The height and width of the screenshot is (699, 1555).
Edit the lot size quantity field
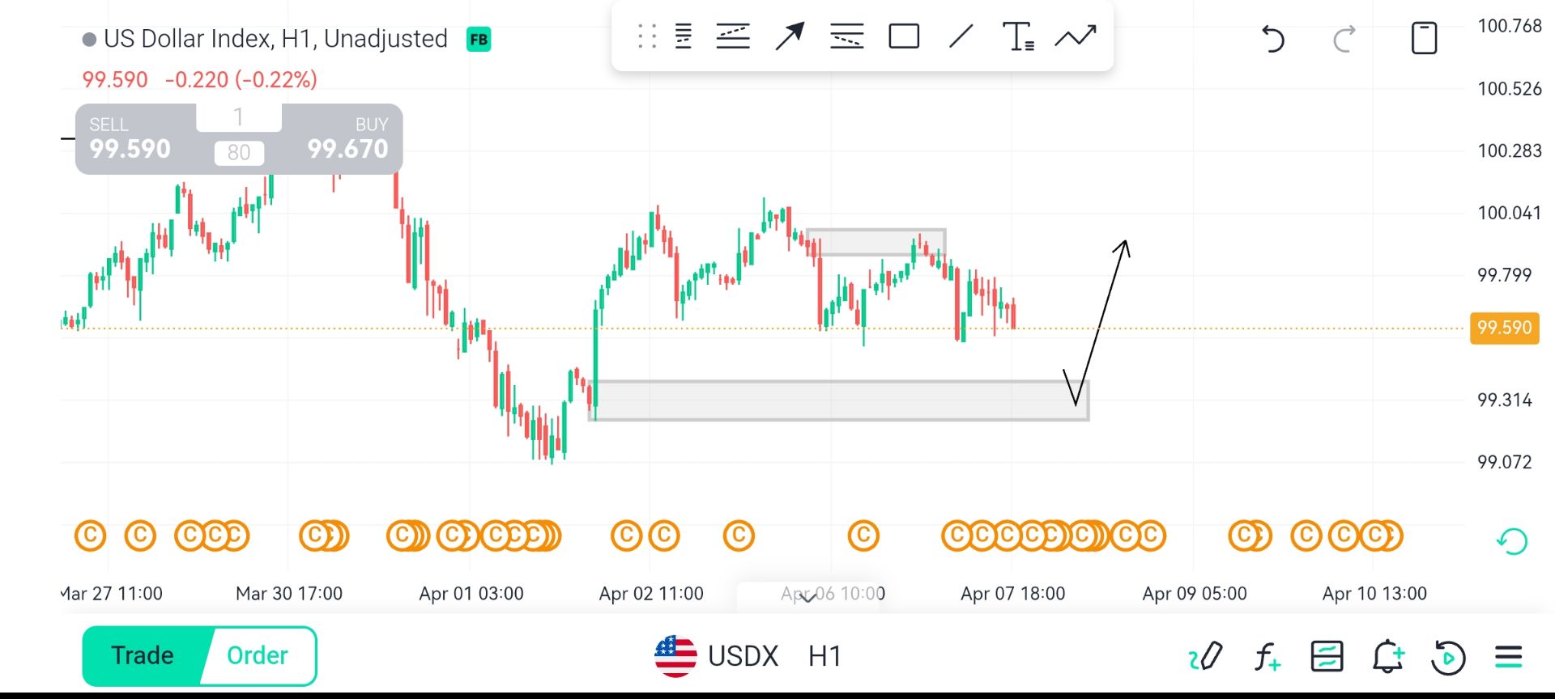tap(239, 118)
